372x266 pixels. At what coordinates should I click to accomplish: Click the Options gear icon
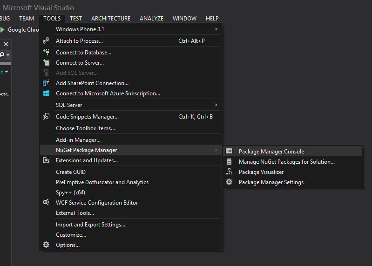pyautogui.click(x=46, y=245)
